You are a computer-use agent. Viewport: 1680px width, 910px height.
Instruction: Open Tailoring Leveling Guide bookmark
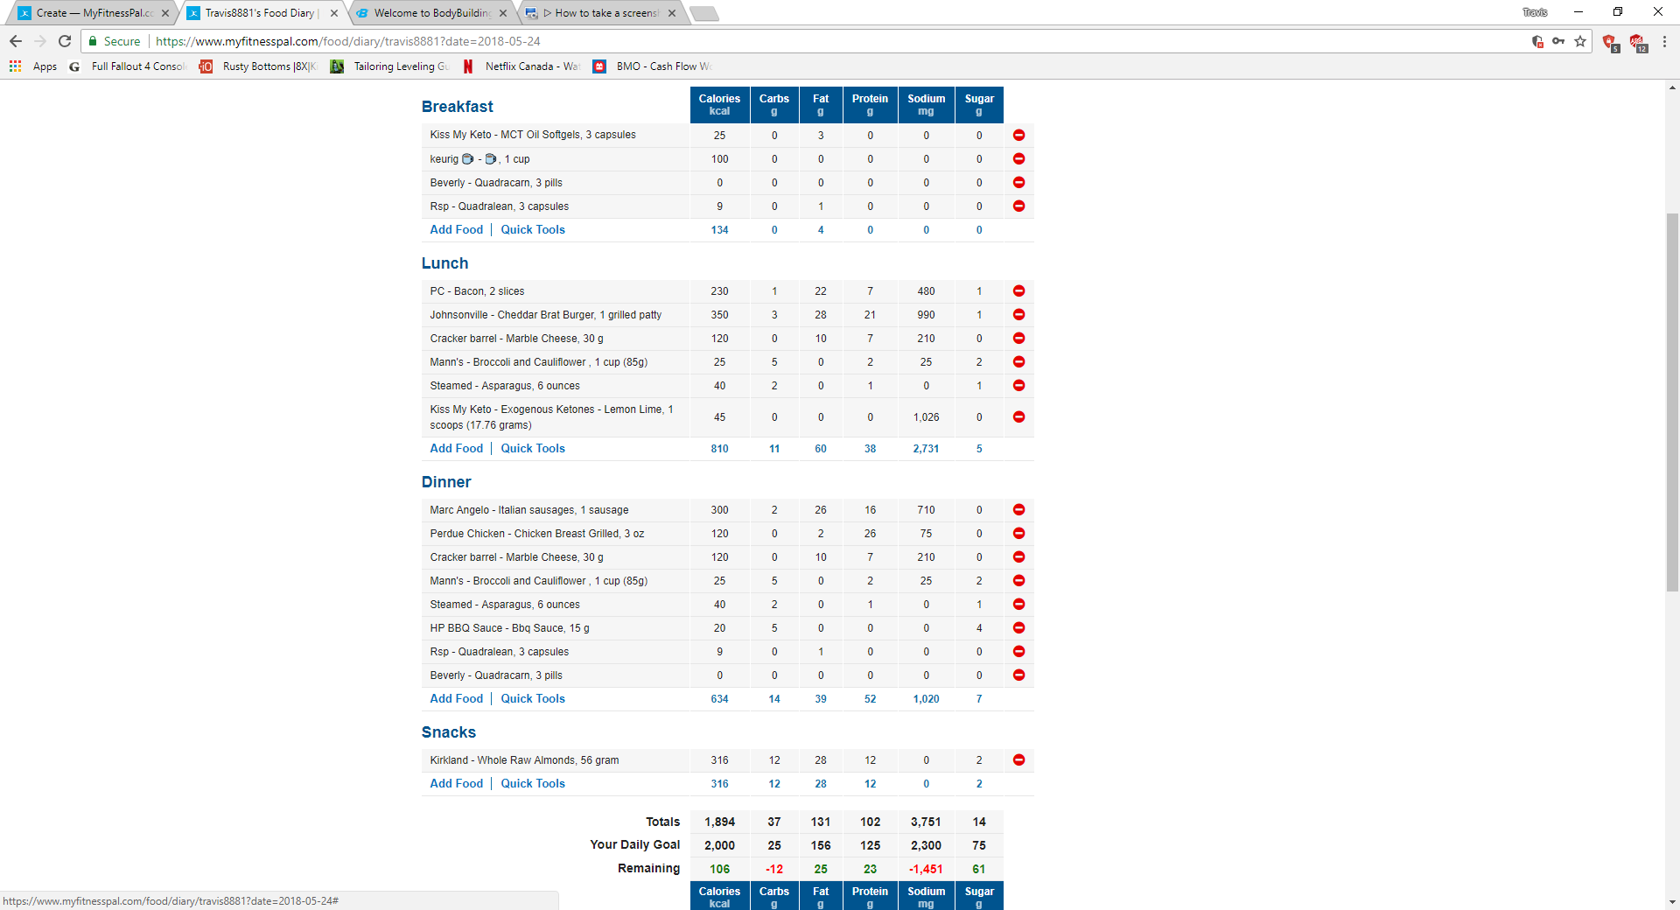point(390,66)
